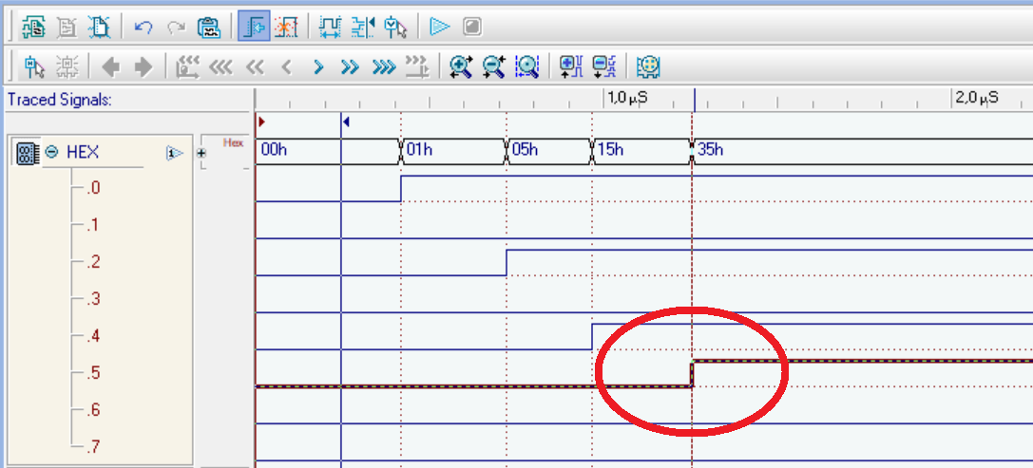1033x468 pixels.
Task: Select signal bit .3
Action: 93,299
